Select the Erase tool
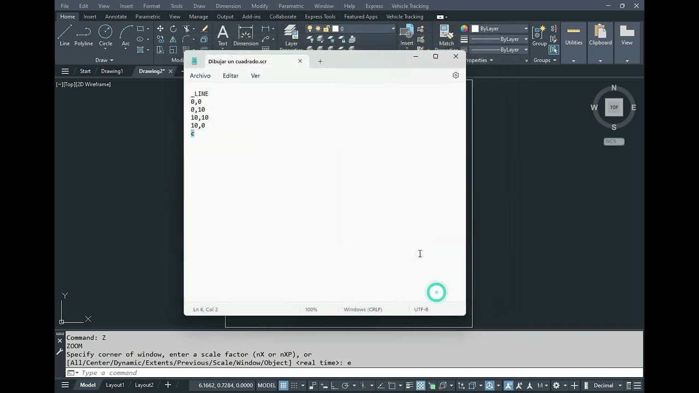 tap(204, 28)
